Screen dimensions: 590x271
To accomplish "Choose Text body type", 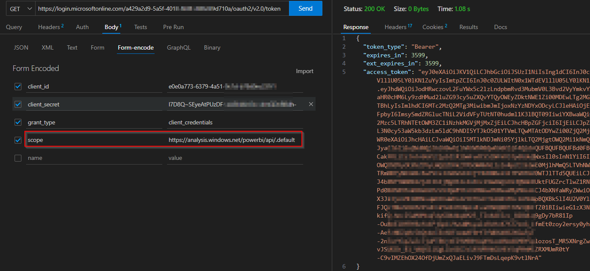I will [72, 47].
